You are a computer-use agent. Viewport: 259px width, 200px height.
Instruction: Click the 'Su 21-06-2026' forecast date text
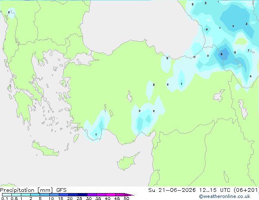[172, 190]
